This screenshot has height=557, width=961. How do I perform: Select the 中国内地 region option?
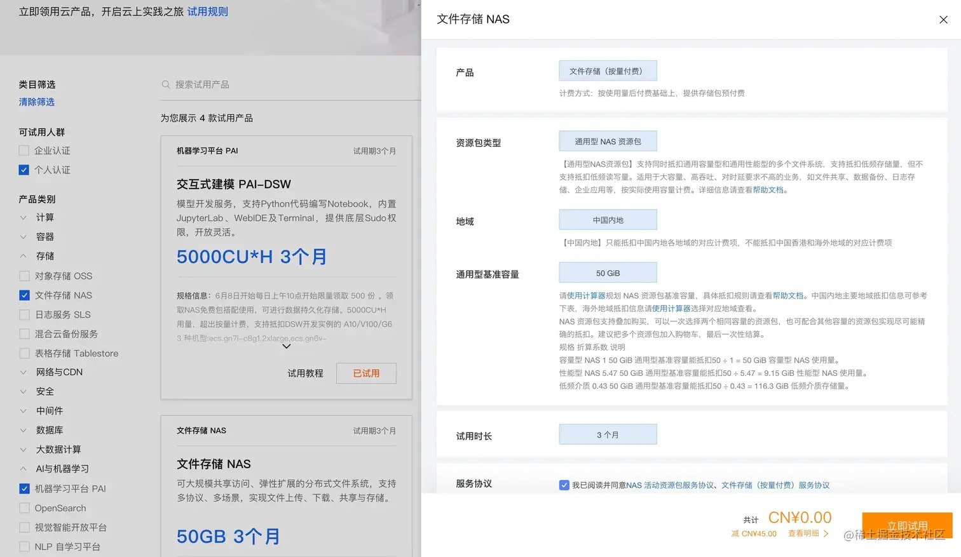coord(607,219)
